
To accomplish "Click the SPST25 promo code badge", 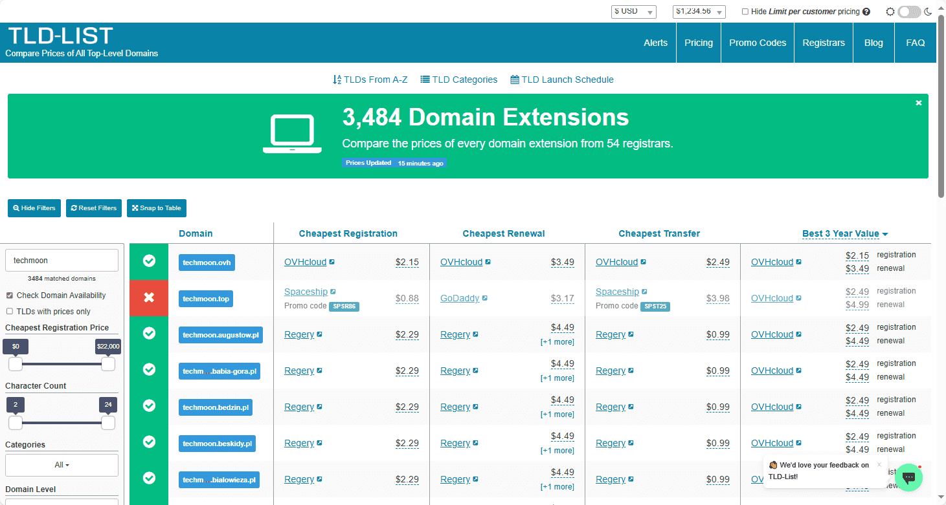I will (x=655, y=306).
